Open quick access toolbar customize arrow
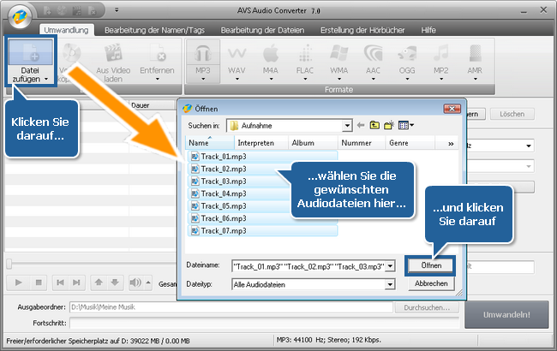This screenshot has height=351, width=557. click(117, 10)
